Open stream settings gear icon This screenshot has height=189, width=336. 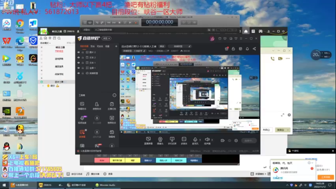point(236,141)
